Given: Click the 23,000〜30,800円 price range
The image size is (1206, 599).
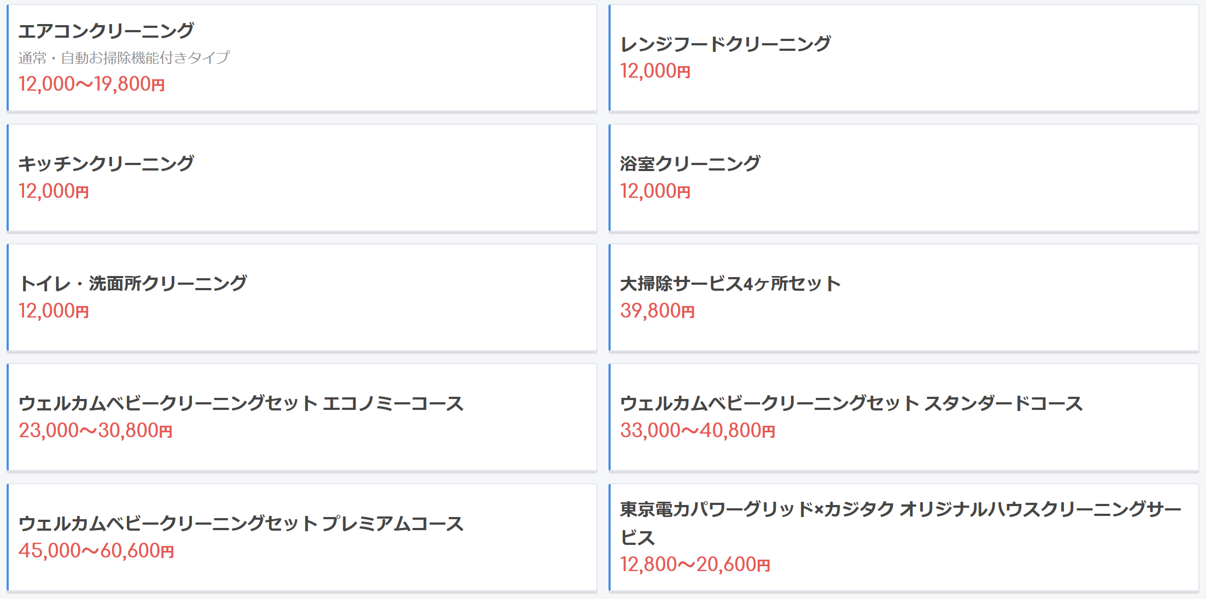Looking at the screenshot, I should pos(95,431).
